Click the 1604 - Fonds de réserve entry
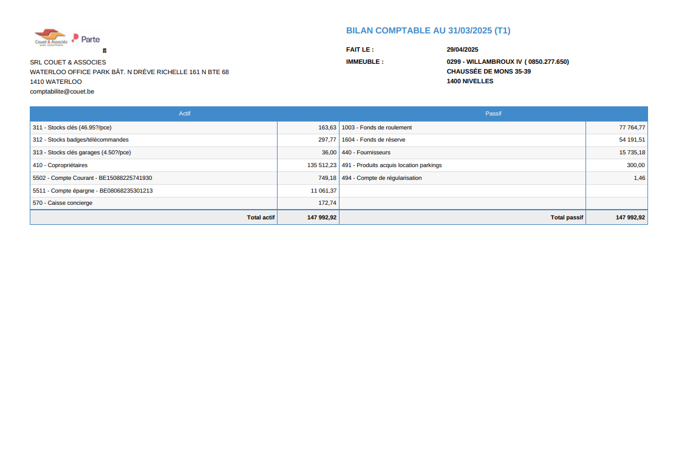Viewport: 676px width, 474px height. tap(374, 140)
